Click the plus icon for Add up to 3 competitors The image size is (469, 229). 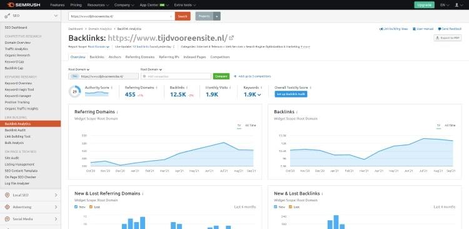[235, 76]
